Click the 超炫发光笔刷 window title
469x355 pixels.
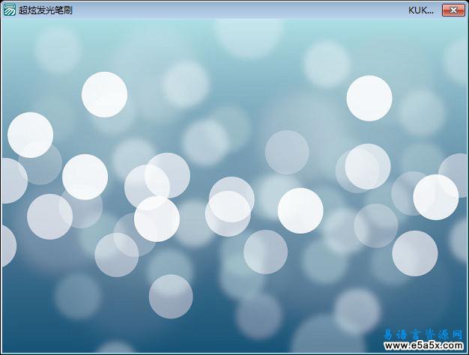click(46, 10)
